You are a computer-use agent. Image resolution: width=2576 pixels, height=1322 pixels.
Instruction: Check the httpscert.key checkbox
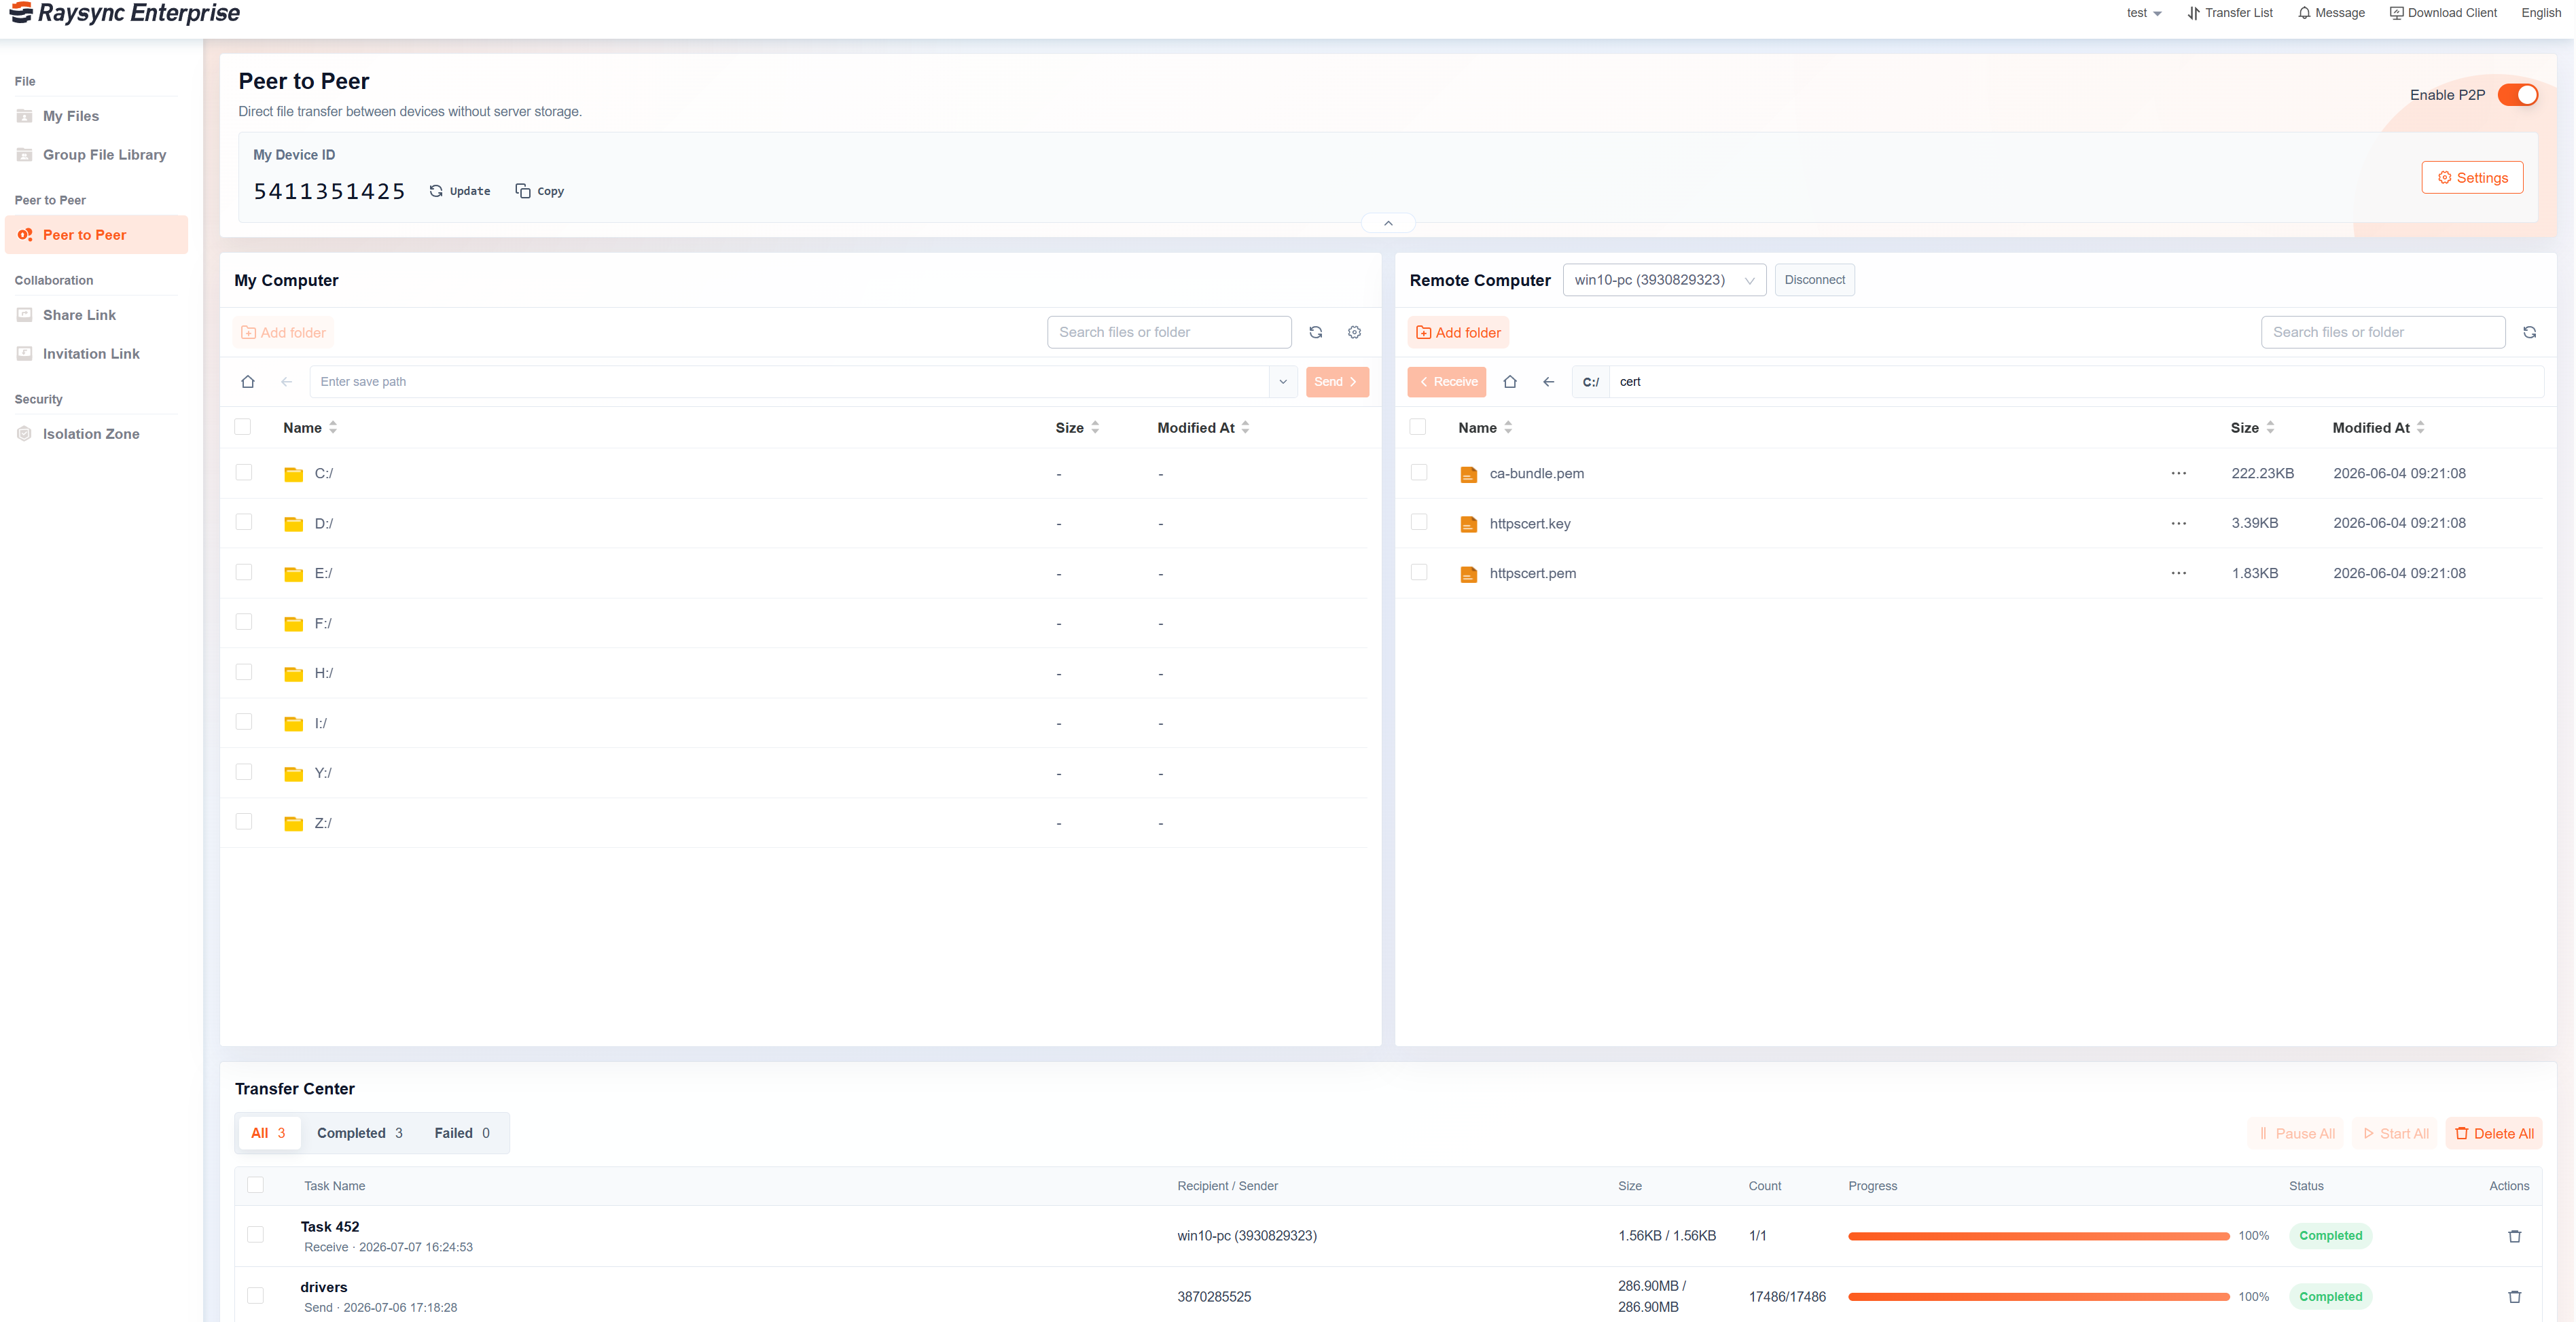(1419, 522)
